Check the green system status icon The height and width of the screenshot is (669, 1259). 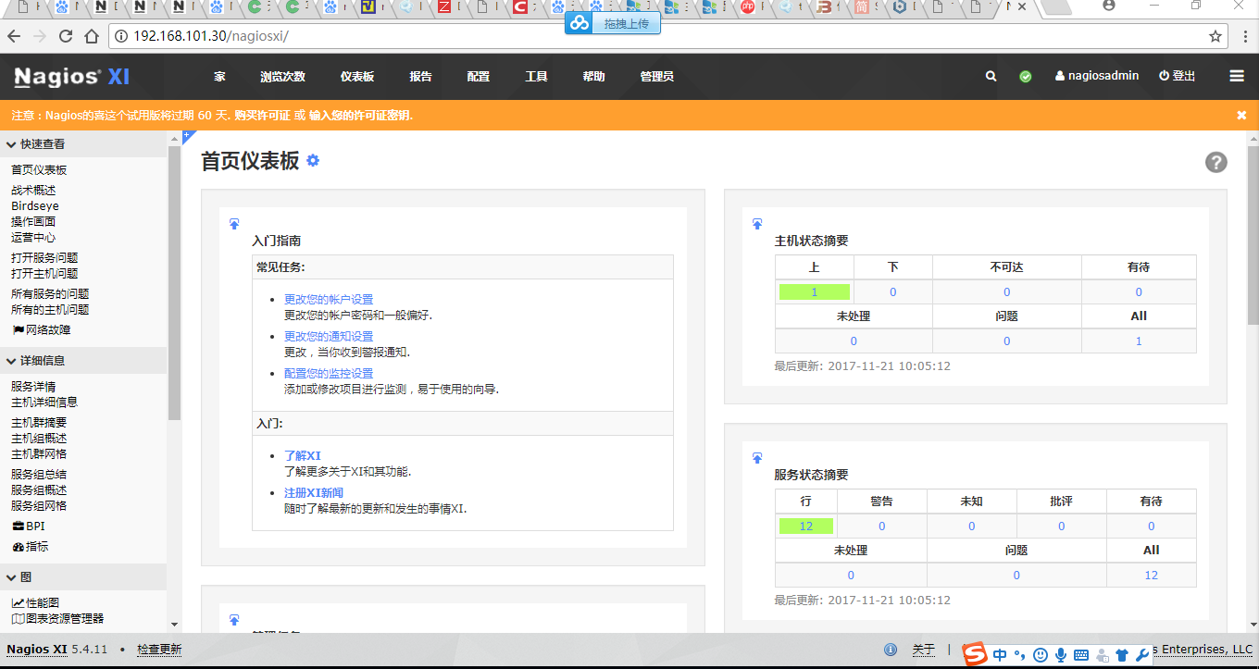coord(1026,77)
